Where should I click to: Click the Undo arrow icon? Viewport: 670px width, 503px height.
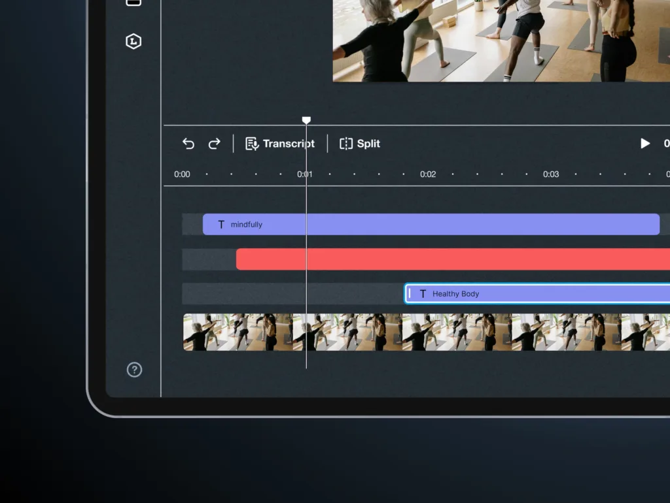tap(188, 144)
